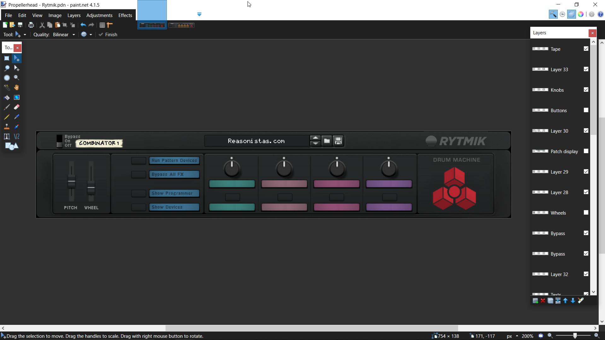Open the Effects menu
This screenshot has height=340, width=605.
pyautogui.click(x=125, y=15)
